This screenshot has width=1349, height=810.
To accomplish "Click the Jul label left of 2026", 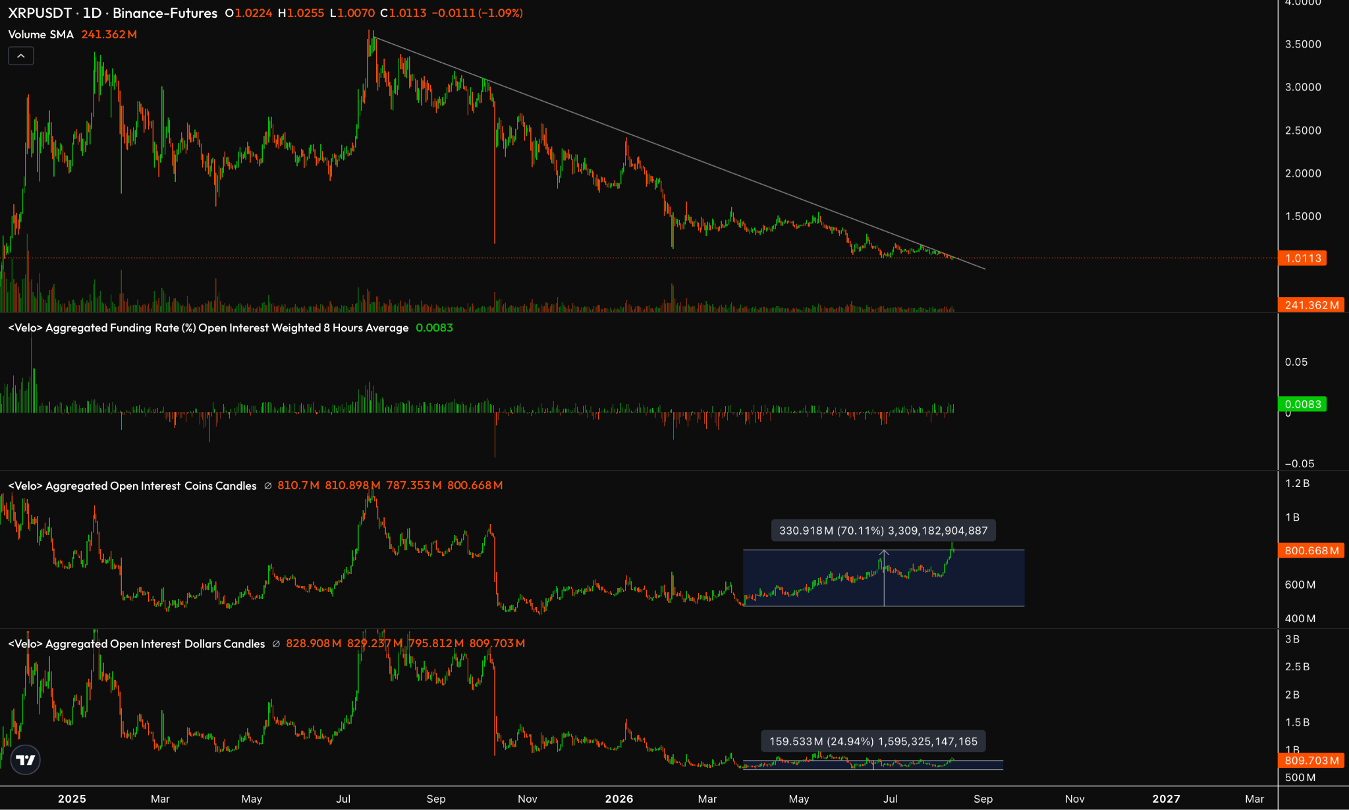I will click(x=343, y=799).
